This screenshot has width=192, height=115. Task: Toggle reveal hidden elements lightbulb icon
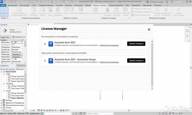coord(58,110)
